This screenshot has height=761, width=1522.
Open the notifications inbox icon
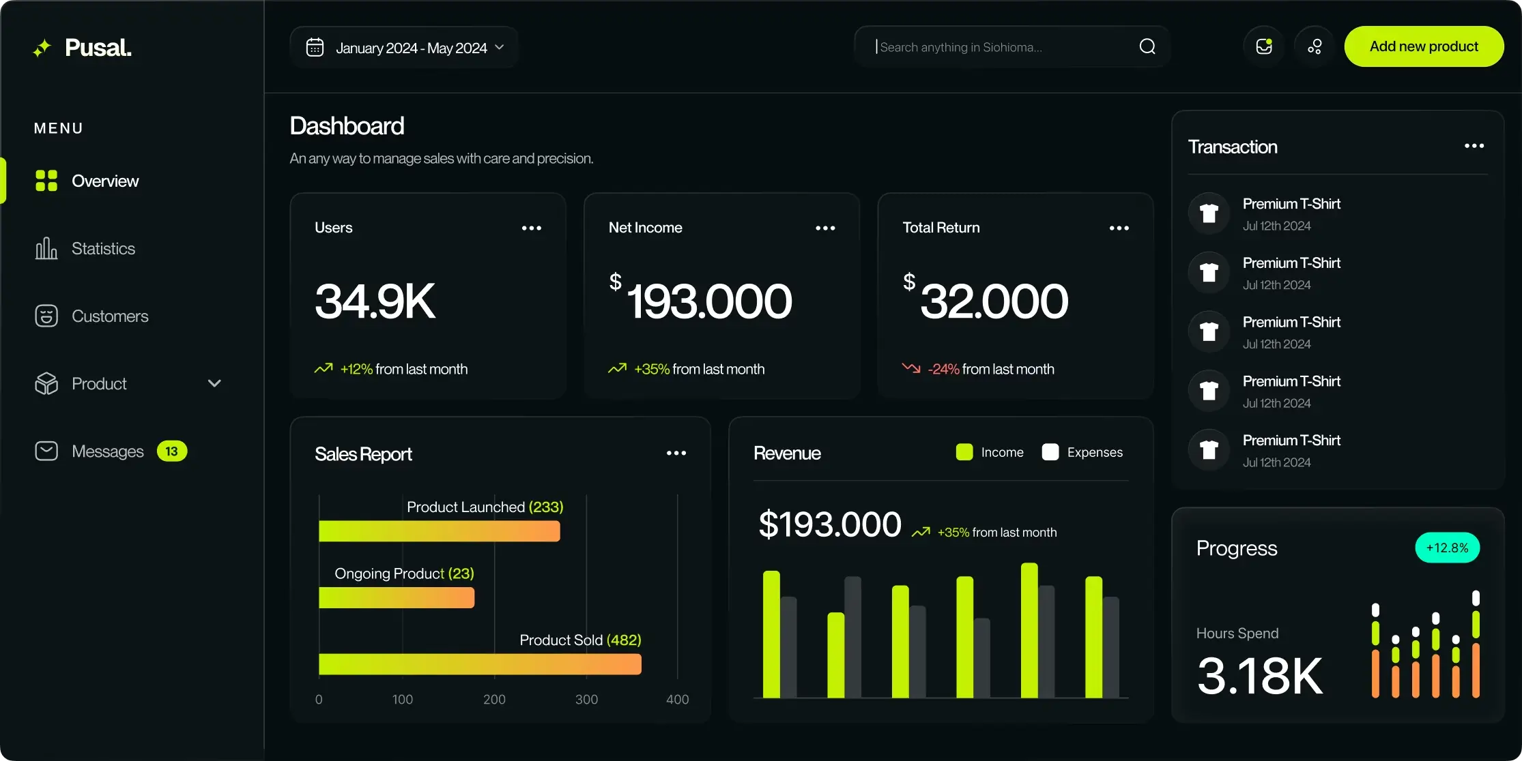coord(1264,46)
